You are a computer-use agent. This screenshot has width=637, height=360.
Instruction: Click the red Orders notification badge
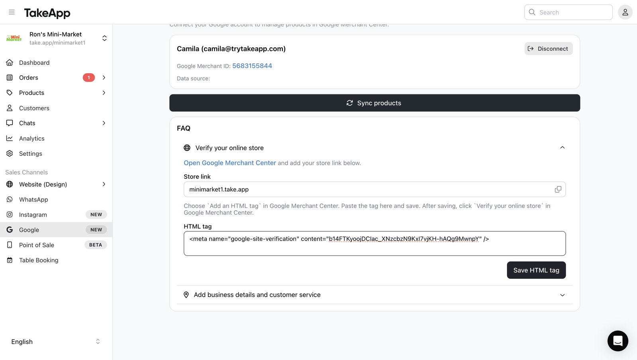click(x=89, y=78)
